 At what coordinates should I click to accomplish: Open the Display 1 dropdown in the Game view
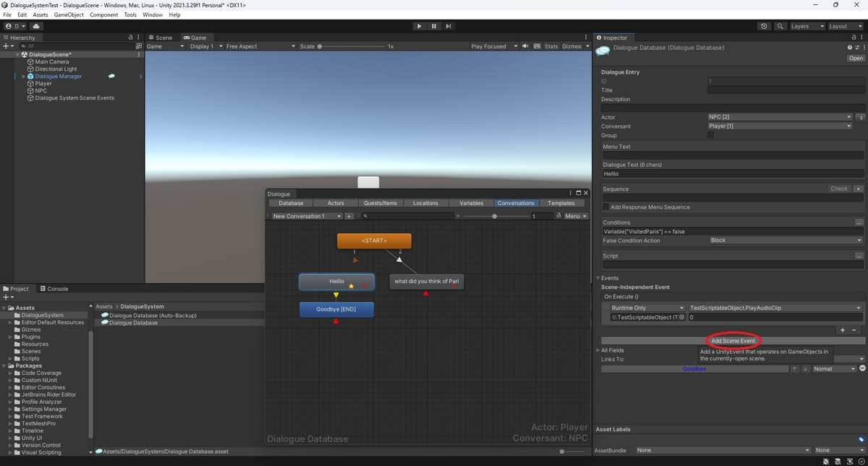pyautogui.click(x=205, y=46)
